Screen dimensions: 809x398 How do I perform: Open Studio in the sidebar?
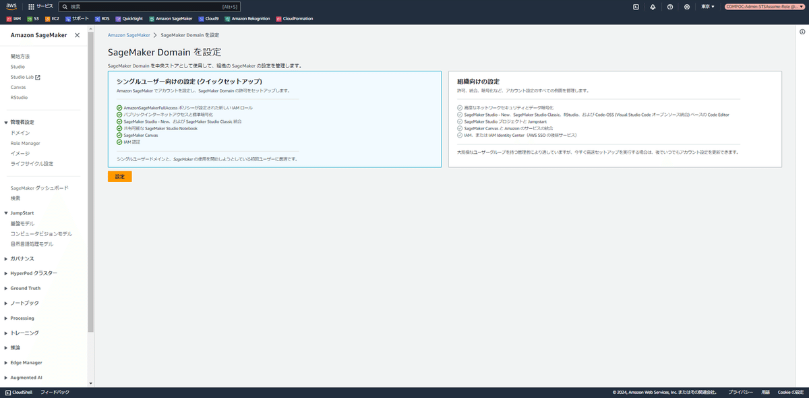(18, 67)
